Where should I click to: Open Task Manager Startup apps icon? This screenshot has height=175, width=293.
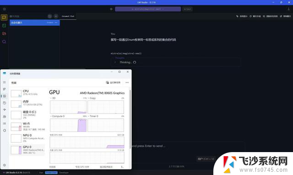point(5,110)
